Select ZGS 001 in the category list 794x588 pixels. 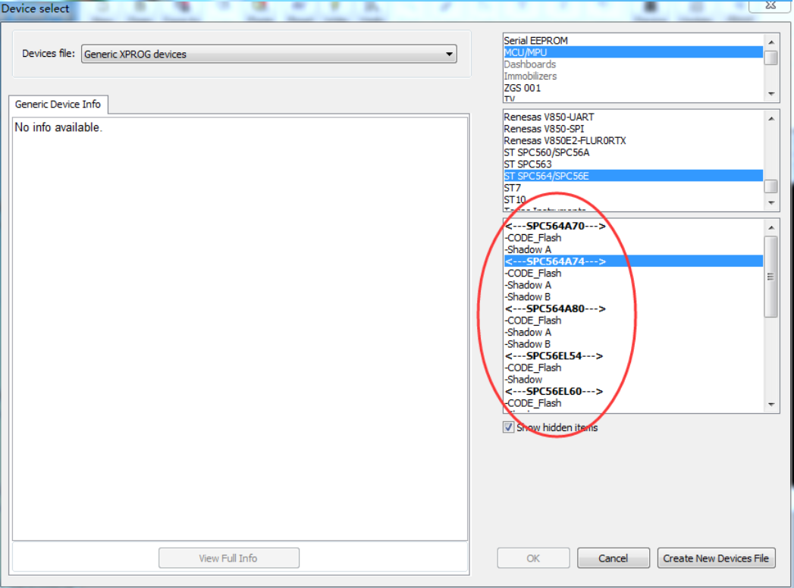tap(633, 88)
